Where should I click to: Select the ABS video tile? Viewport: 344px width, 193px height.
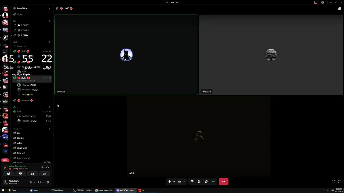point(199,137)
